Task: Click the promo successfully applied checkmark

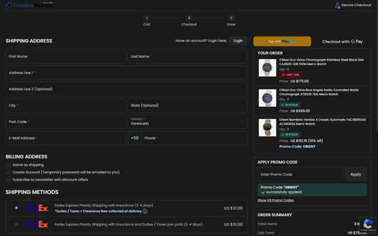Action: point(263,192)
